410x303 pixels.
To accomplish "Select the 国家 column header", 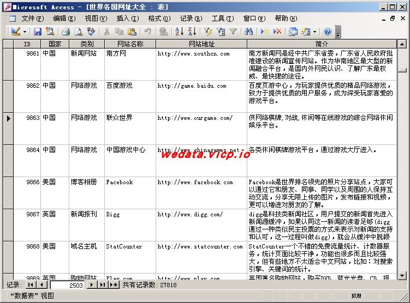I will tap(55, 44).
